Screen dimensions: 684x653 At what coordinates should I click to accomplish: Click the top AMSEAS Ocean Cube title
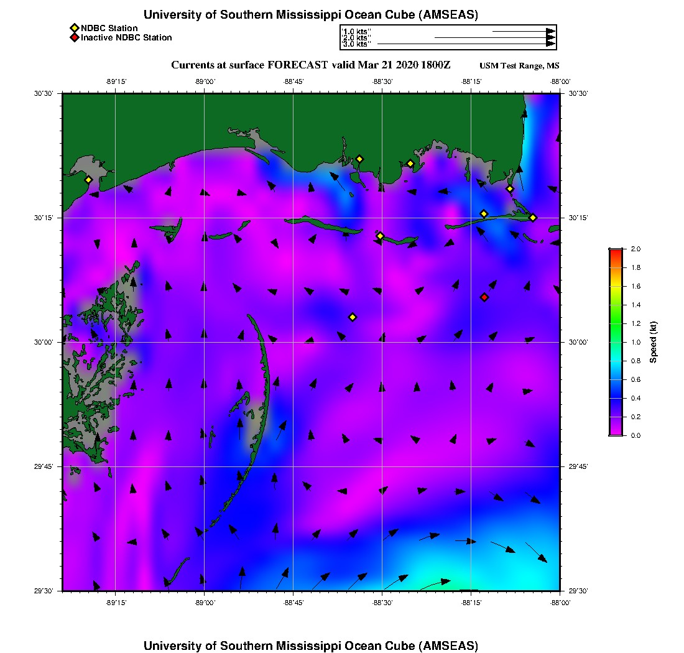(x=311, y=15)
